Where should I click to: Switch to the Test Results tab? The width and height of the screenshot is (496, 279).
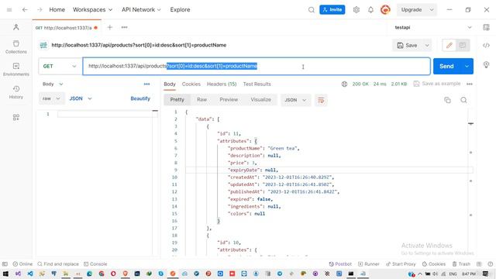[x=257, y=84]
